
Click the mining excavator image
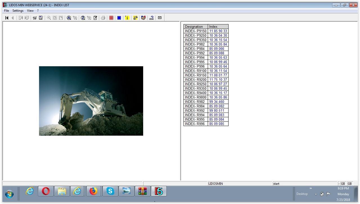pyautogui.click(x=91, y=101)
